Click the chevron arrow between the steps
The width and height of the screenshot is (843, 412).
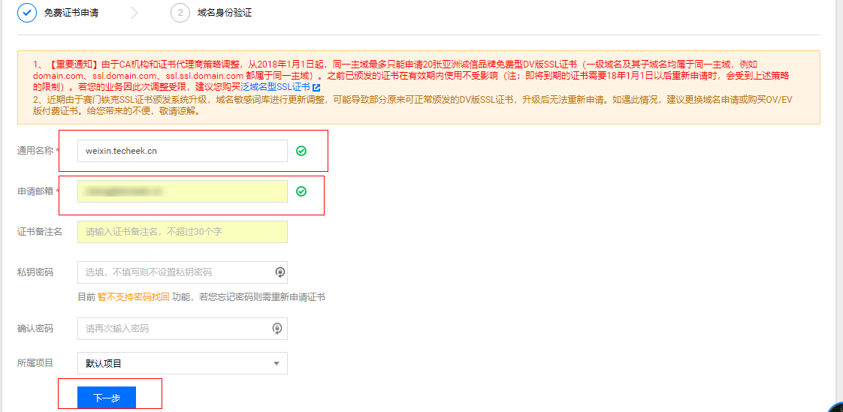[134, 13]
